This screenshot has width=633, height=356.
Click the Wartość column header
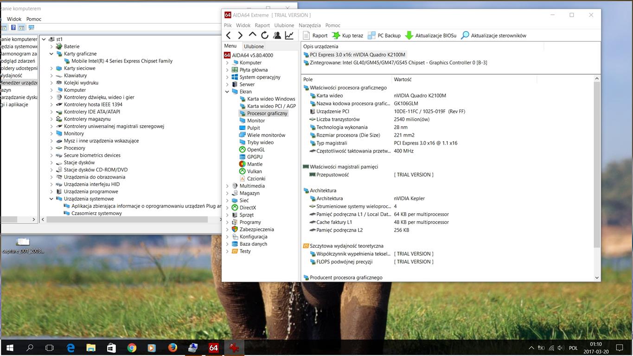coord(464,79)
